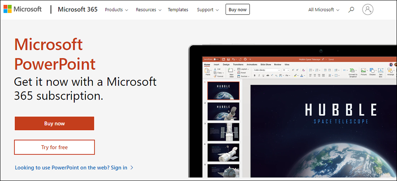Open the Section dropdown in the ribbon
Screen dimensions: 397x181
[243, 76]
